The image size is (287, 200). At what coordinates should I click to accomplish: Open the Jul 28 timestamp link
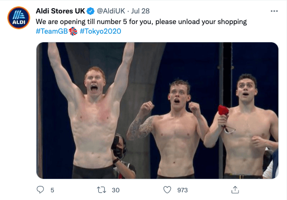click(x=141, y=11)
